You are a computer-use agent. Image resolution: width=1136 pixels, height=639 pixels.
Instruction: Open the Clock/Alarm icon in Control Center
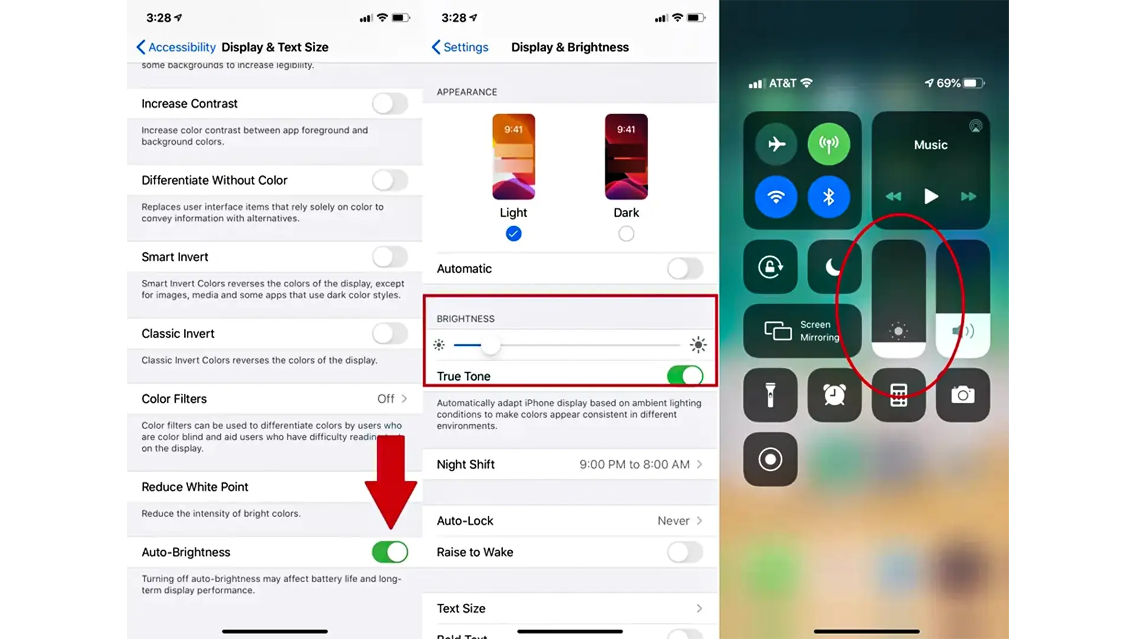coord(834,396)
